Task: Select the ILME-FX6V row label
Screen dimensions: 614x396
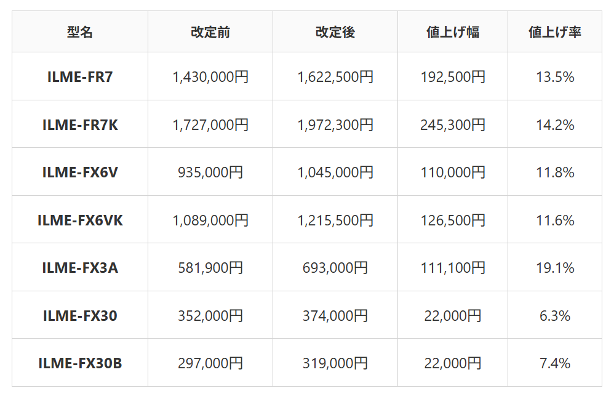Action: [80, 172]
